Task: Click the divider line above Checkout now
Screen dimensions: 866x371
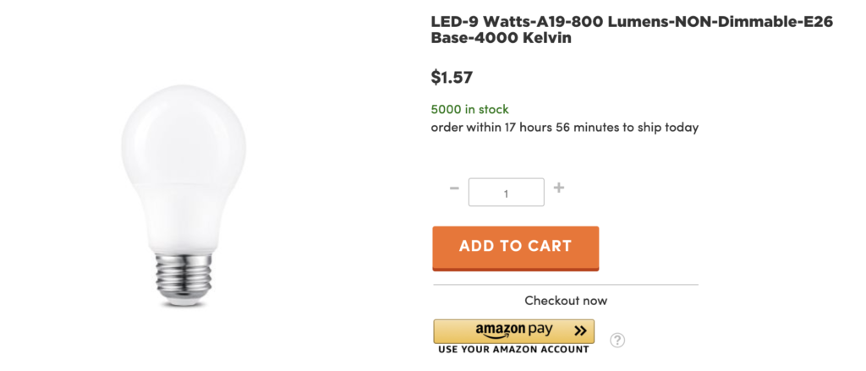Action: [x=566, y=285]
